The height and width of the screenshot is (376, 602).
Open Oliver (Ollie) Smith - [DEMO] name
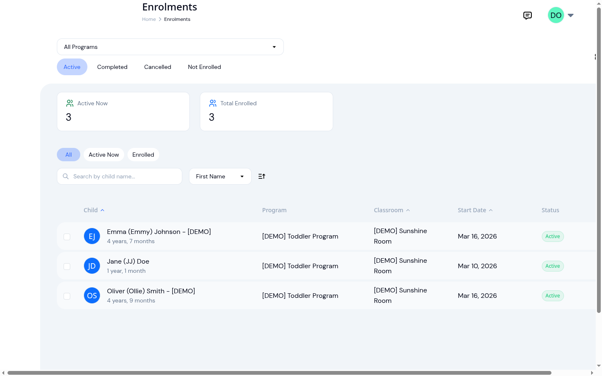[151, 291]
